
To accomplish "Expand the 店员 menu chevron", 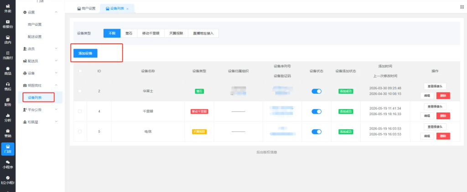I will coord(56,49).
